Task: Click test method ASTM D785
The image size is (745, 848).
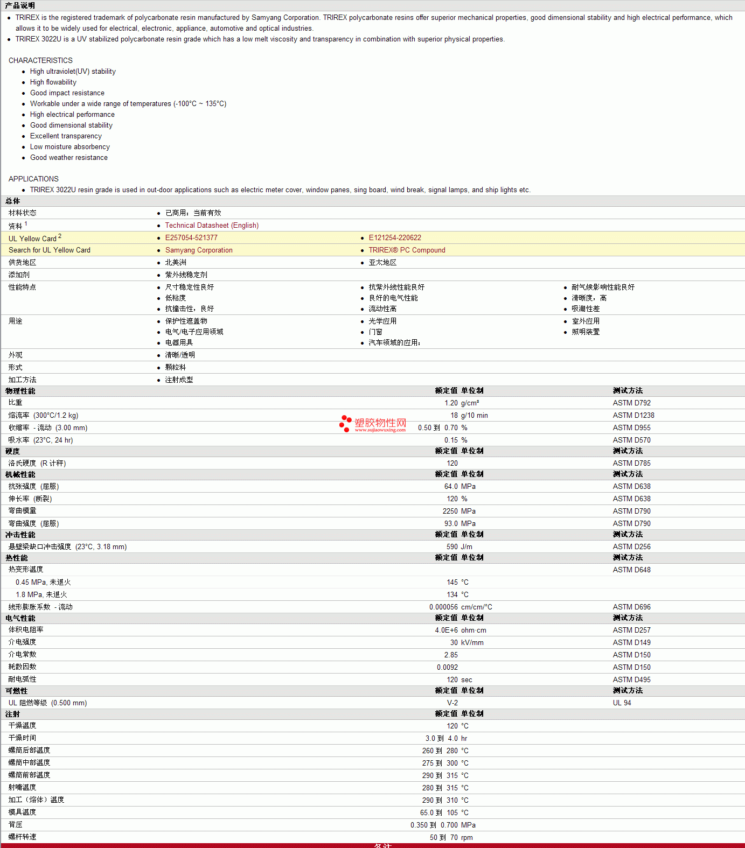Action: click(x=632, y=463)
